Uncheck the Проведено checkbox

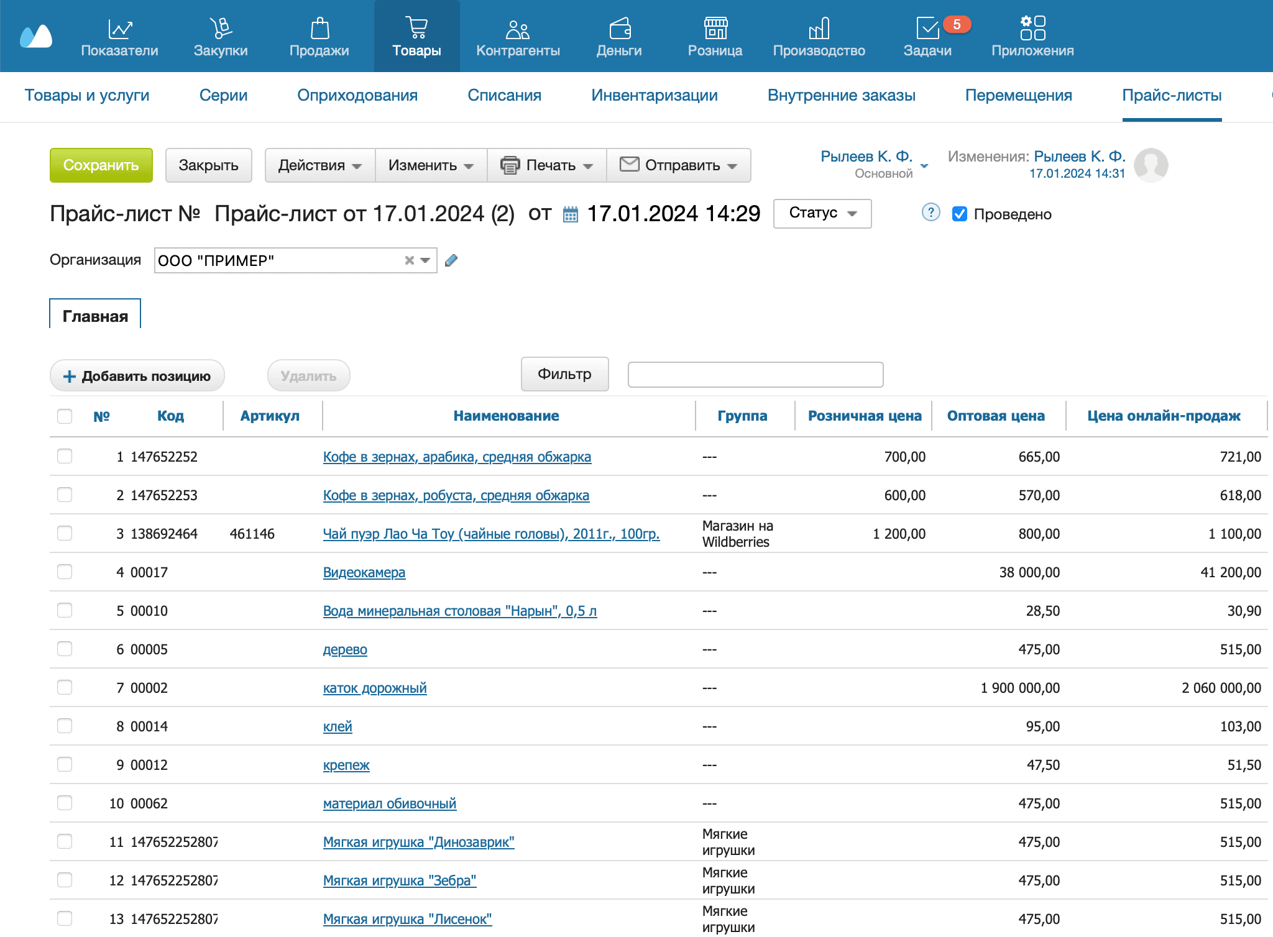(959, 214)
